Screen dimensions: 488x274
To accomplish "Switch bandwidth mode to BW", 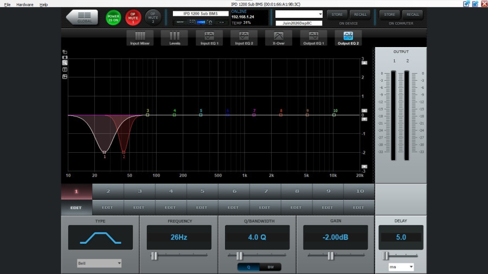I will [271, 267].
